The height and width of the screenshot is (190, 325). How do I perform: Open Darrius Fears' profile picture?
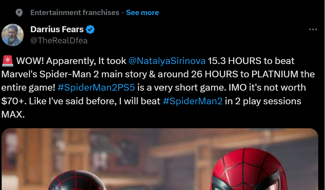(x=13, y=35)
